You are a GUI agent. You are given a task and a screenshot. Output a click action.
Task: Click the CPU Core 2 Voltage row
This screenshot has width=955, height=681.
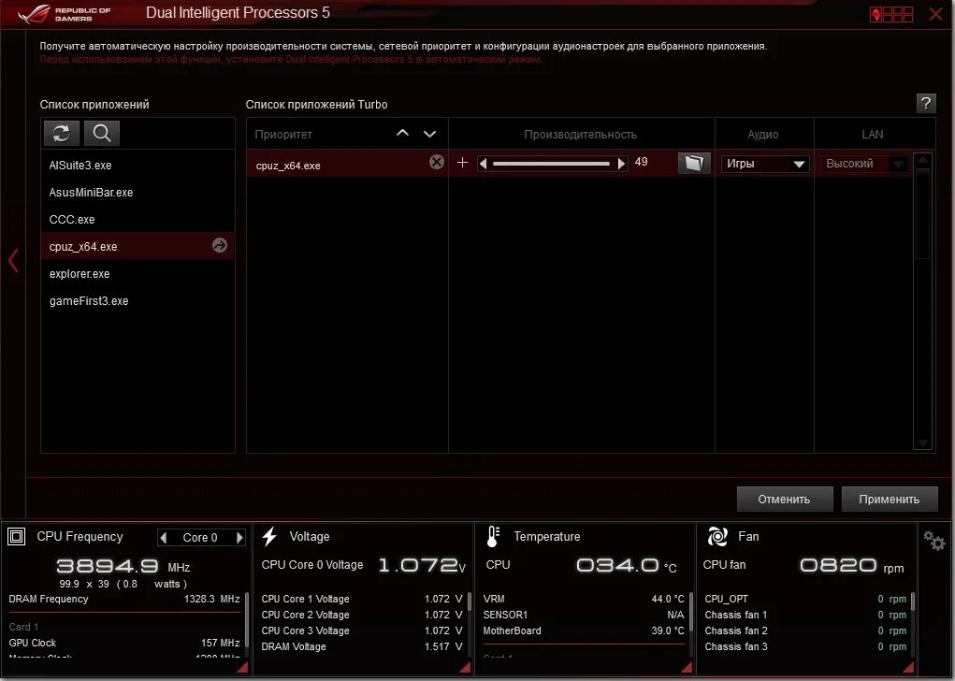click(362, 615)
